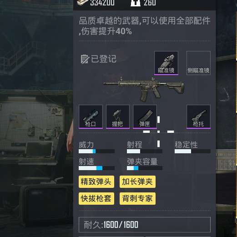
Task: Open the 枪口 muzzle attachment slot
Action: (91, 117)
